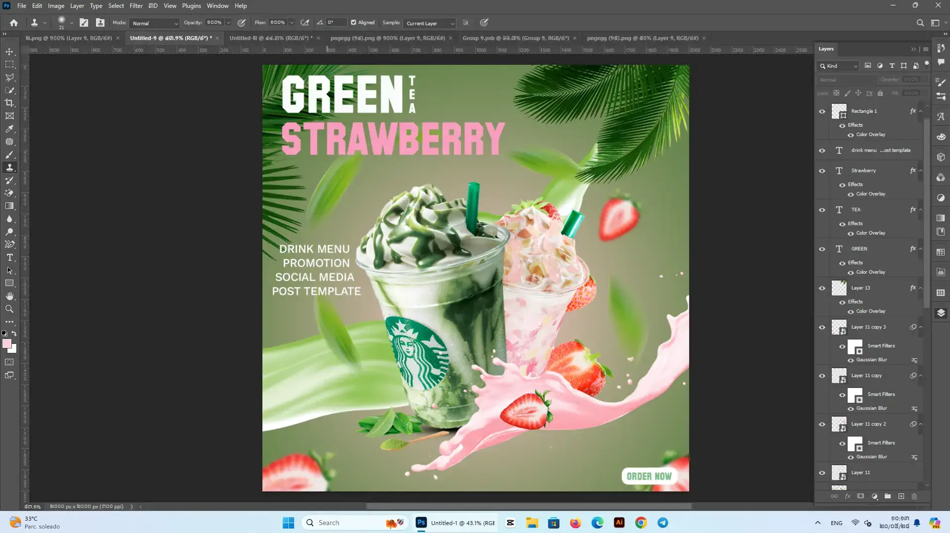
Task: Click the foreground color swatch
Action: 7,343
